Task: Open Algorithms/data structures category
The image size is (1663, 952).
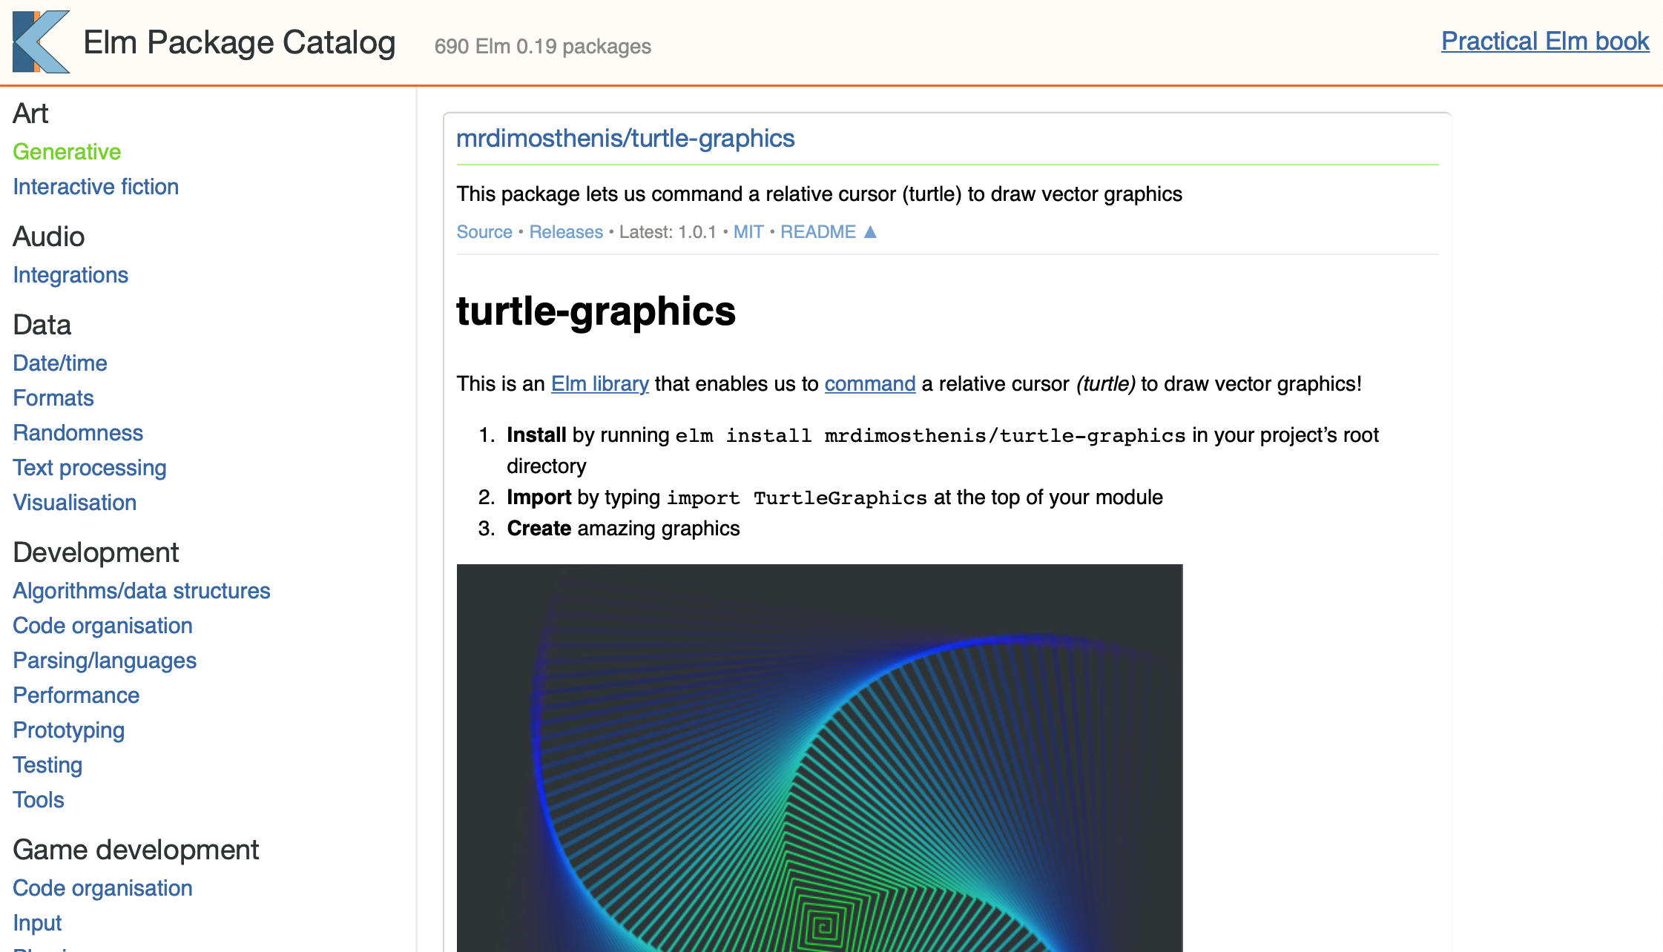Action: (142, 591)
